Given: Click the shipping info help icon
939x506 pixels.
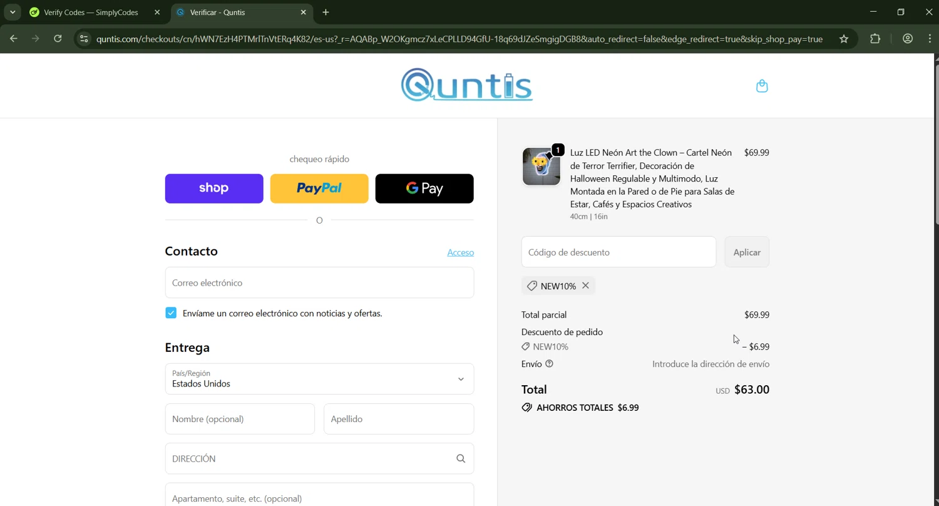Looking at the screenshot, I should pyautogui.click(x=549, y=364).
